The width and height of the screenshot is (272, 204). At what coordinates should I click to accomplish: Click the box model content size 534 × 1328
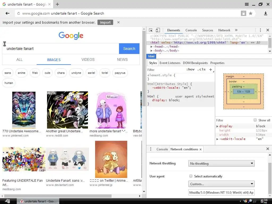pos(243,91)
